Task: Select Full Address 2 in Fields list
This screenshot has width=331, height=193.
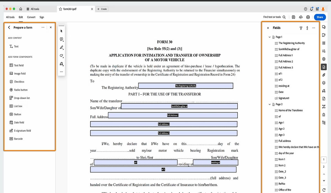Action: click(x=284, y=61)
